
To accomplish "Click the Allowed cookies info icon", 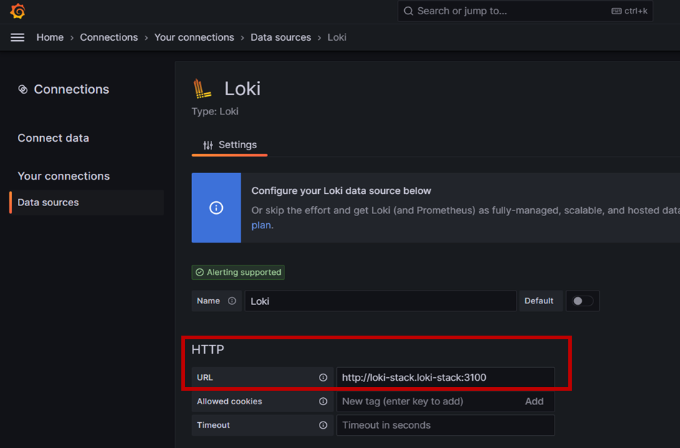I will (x=323, y=401).
